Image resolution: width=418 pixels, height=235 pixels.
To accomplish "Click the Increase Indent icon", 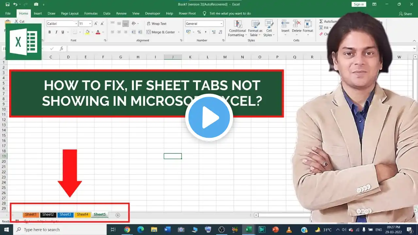I will click(x=139, y=32).
